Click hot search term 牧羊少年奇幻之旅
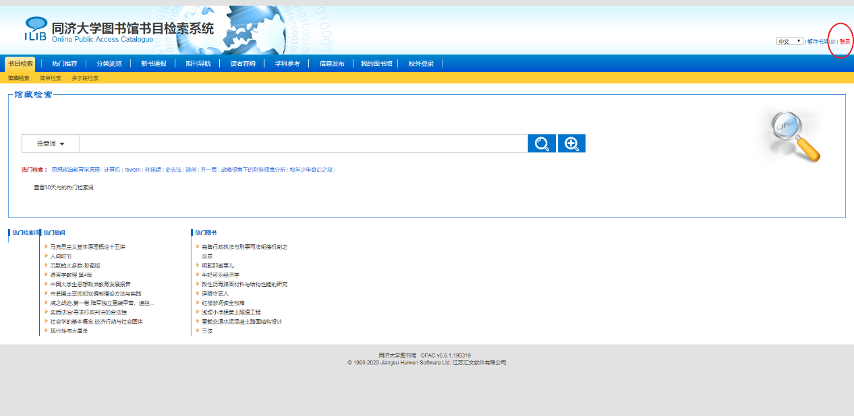Screen dimensions: 854x416 click(x=311, y=170)
